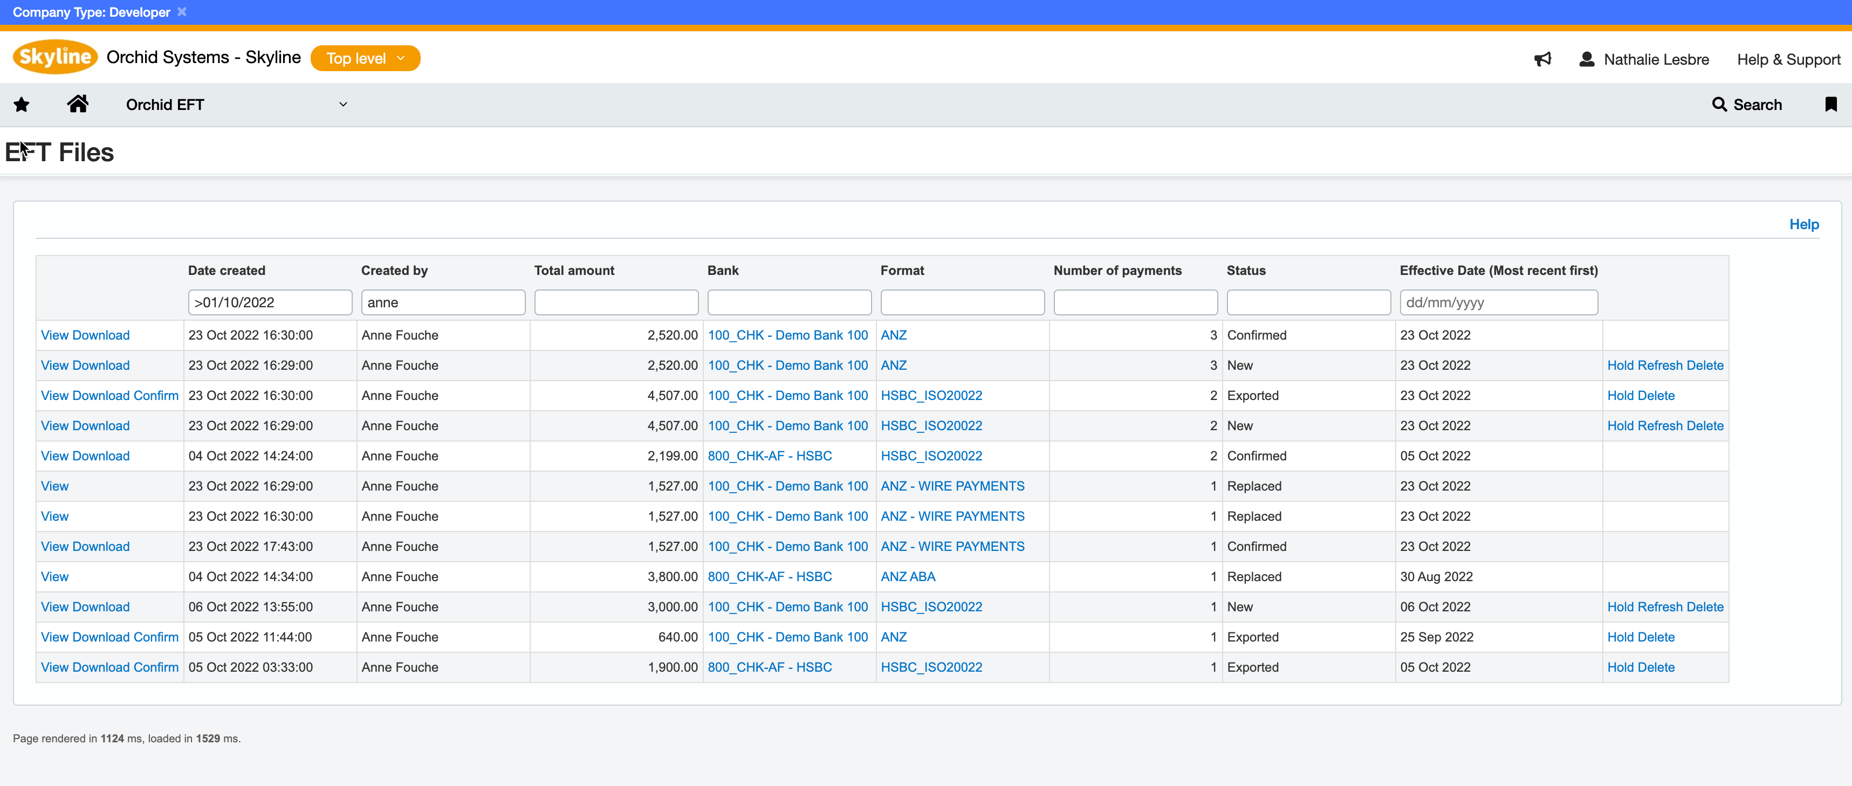Click the favorites star icon
Screen dimensions: 1852x786
coord(22,105)
